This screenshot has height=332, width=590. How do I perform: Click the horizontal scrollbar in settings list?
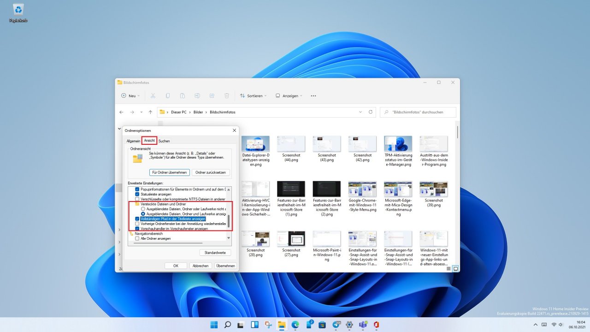(168, 243)
